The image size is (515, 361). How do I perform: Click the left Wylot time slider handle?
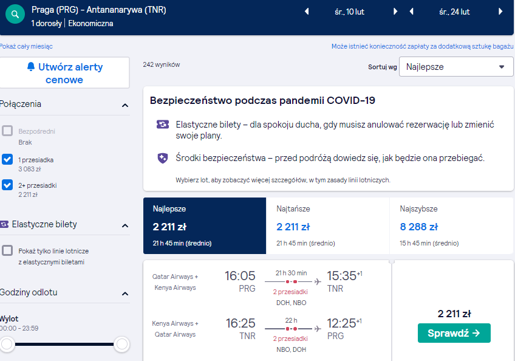pos(7,344)
